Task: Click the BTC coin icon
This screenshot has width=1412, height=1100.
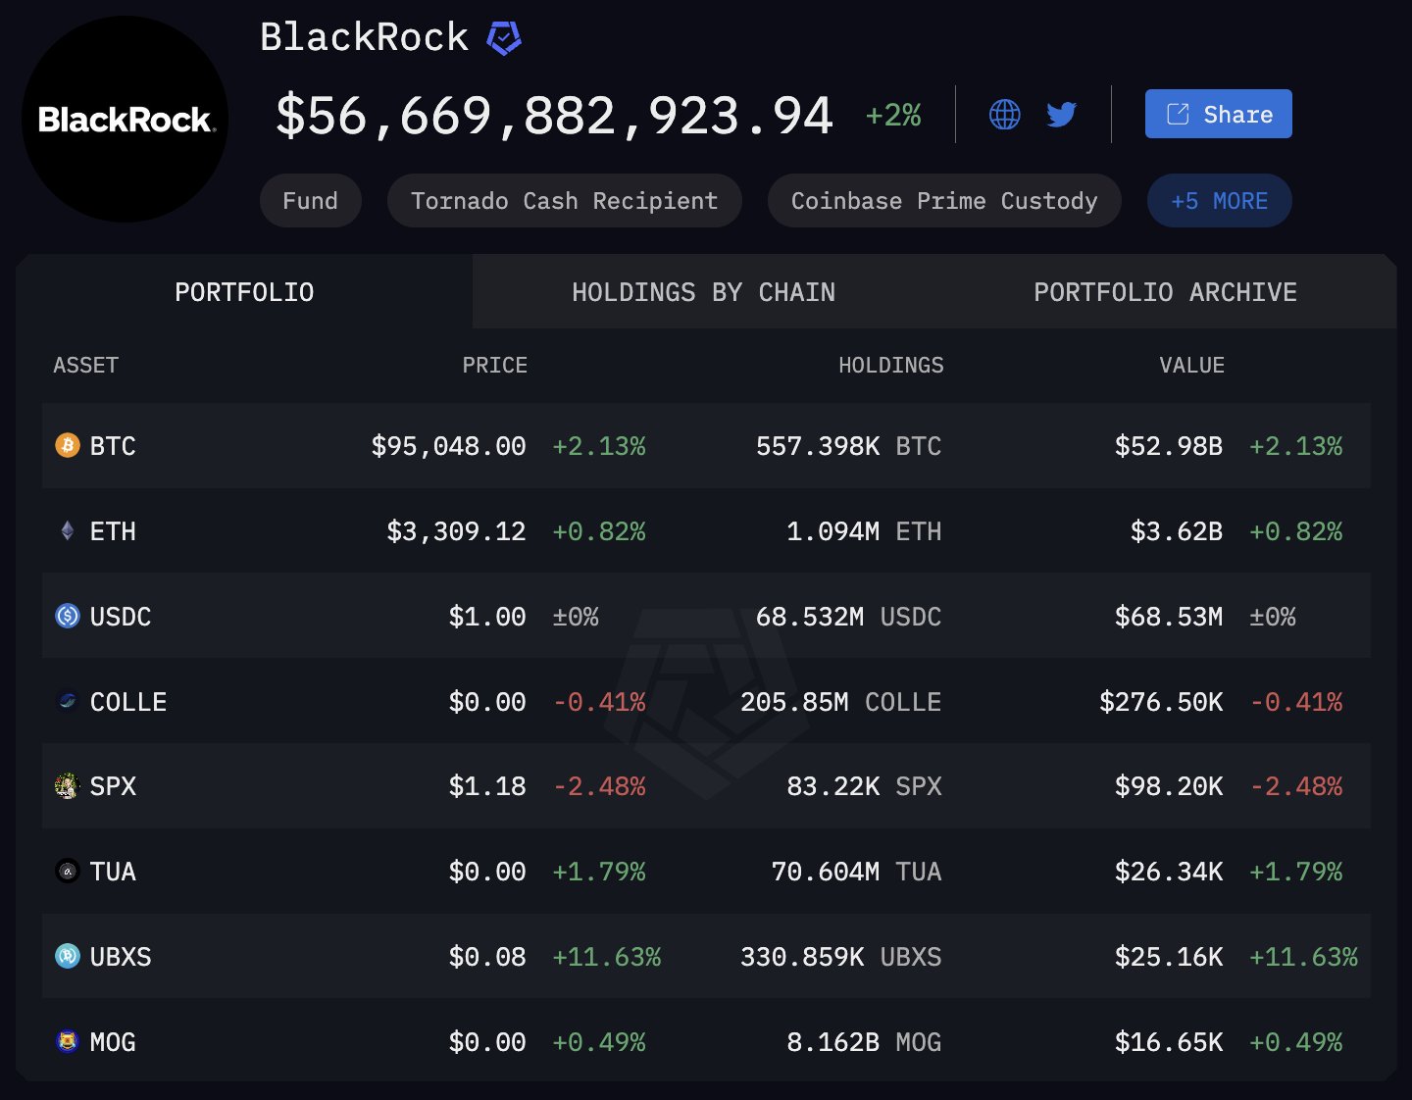Action: point(66,446)
